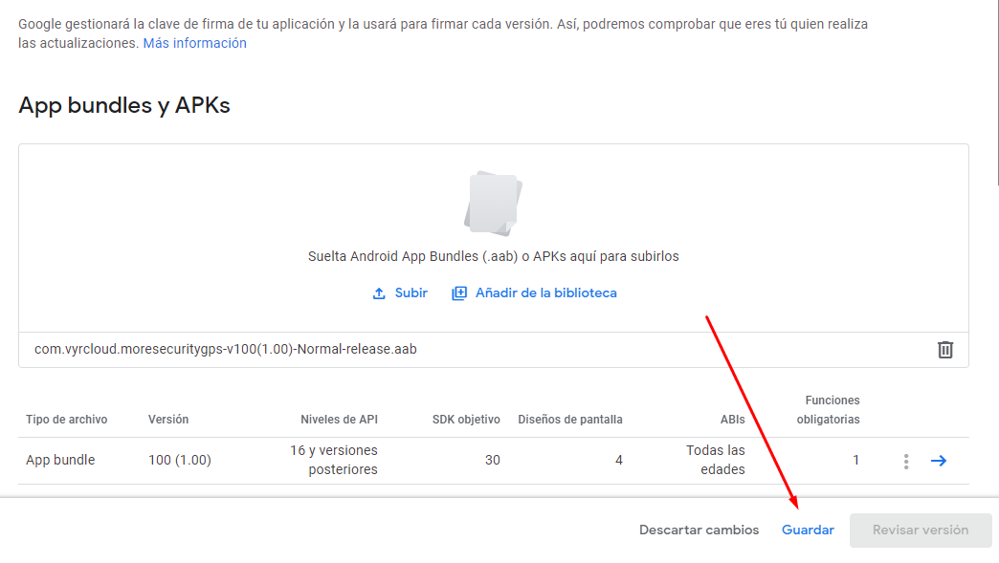Select the uploaded file name moresecuritygps .aab
The image size is (999, 563).
click(x=225, y=349)
